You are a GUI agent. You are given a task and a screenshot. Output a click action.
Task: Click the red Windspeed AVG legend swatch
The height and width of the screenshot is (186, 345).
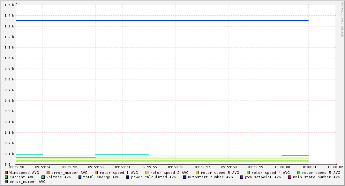(x=6, y=173)
